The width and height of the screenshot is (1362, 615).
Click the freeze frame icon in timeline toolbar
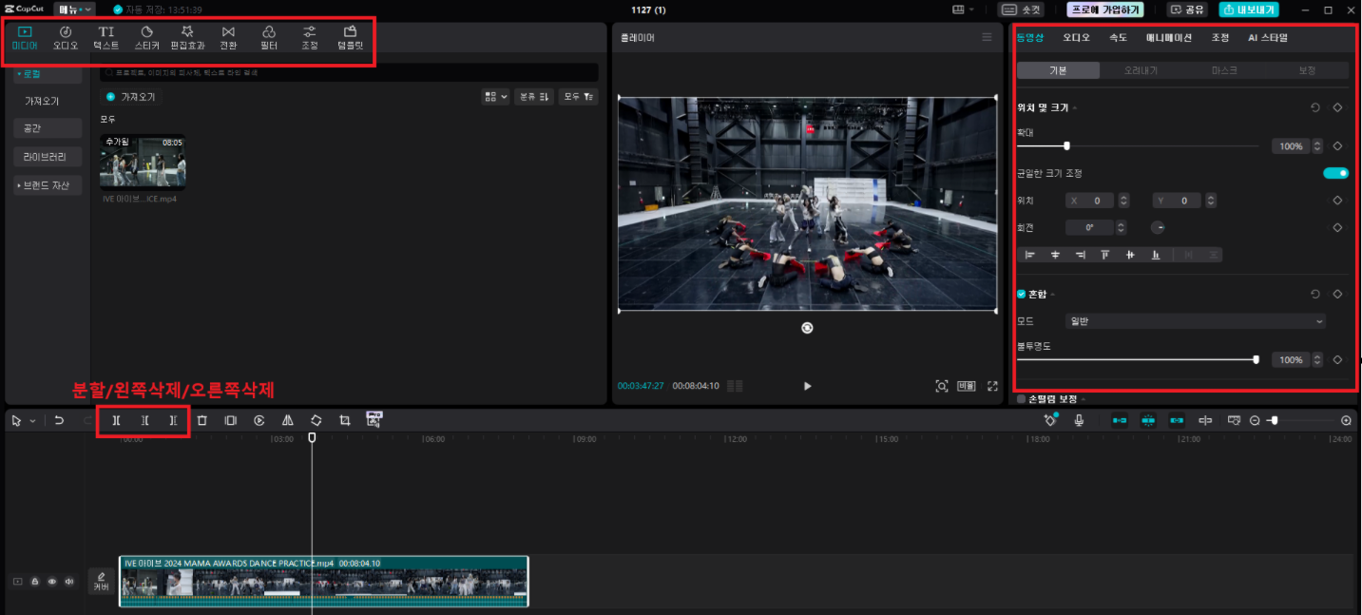pos(230,419)
